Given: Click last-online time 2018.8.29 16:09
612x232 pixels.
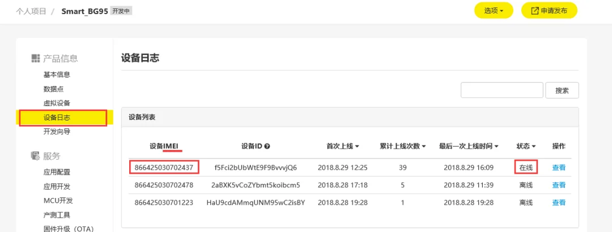Looking at the screenshot, I should tap(469, 167).
